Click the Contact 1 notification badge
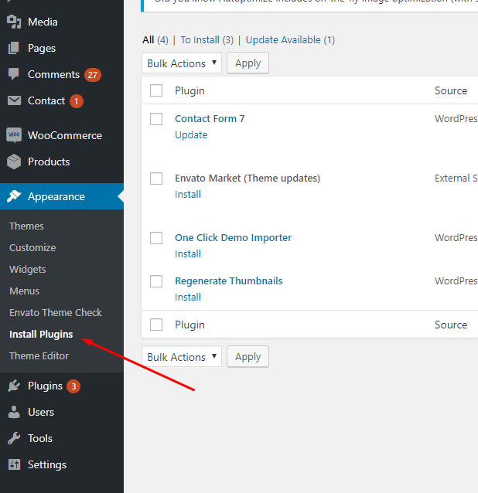The image size is (478, 493). point(76,101)
